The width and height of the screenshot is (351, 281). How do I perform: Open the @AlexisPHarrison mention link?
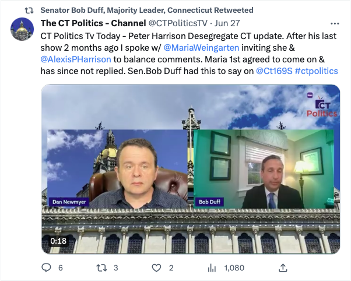click(x=76, y=59)
